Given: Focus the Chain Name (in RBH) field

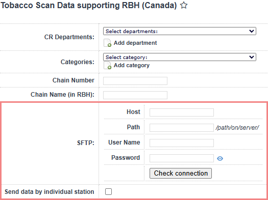Looking at the screenshot, I should [x=135, y=95].
